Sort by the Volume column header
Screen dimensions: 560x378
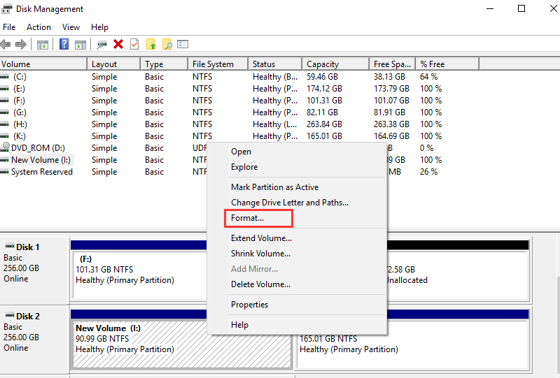pos(43,64)
